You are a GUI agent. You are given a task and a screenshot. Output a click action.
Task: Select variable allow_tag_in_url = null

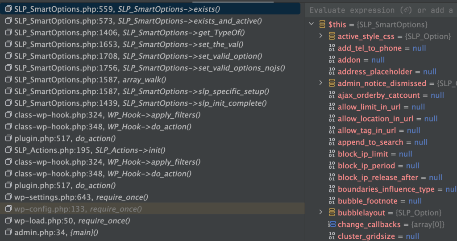pos(378,130)
